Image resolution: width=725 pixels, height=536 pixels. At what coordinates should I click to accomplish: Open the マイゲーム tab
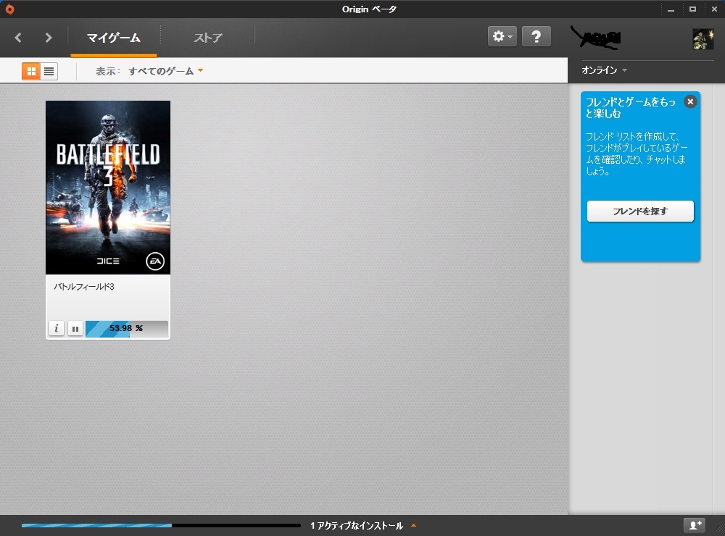point(114,38)
